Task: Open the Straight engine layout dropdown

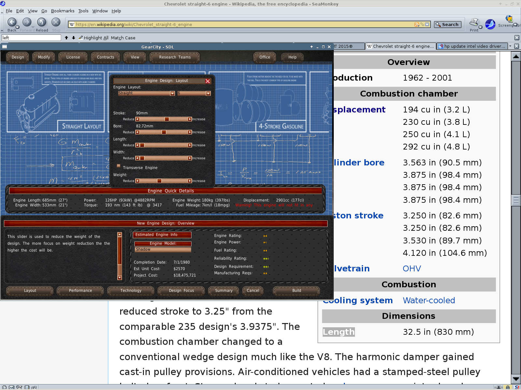Action: click(172, 94)
